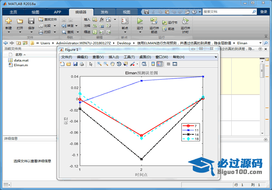The width and height of the screenshot is (272, 190).
Task: Click the Advance (前进) button
Action: [168, 29]
